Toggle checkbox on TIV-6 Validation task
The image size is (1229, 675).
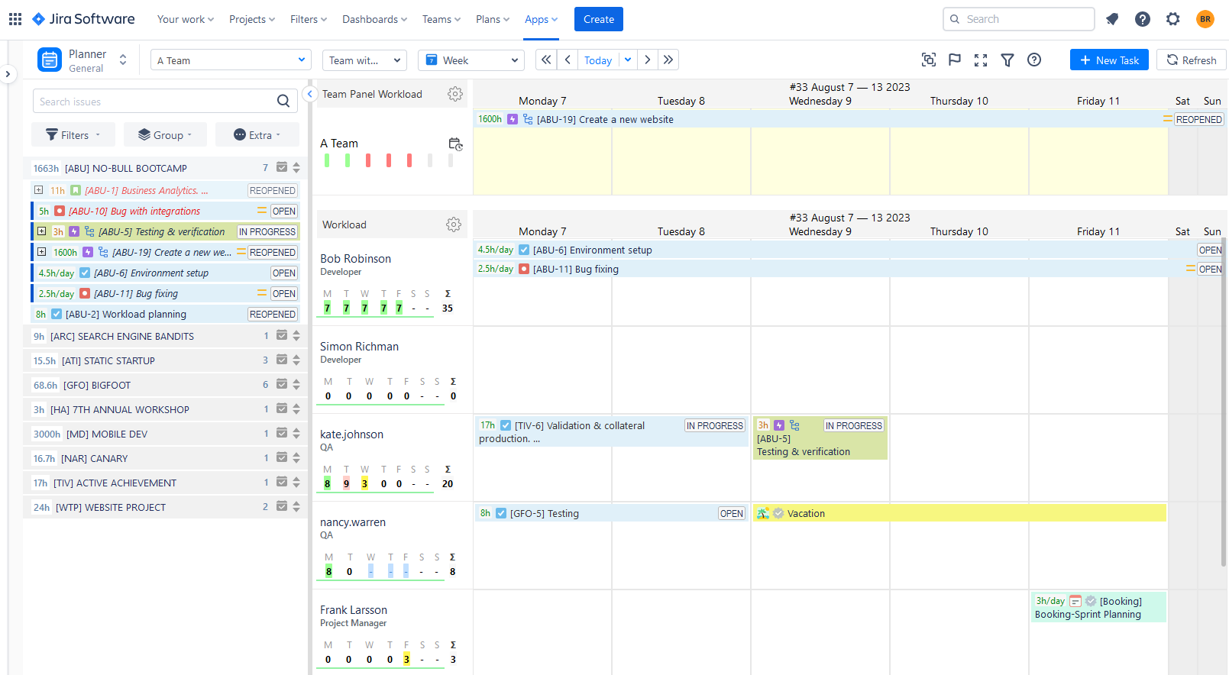(506, 425)
